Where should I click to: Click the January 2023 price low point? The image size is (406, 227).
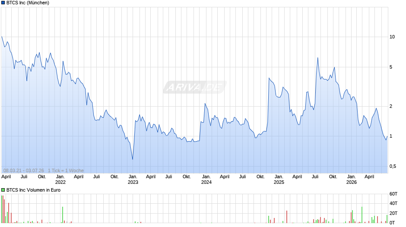(133, 159)
